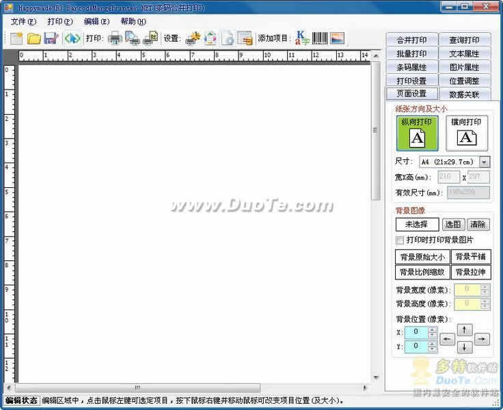
Task: Click the 编辑状态 status label
Action: tap(21, 400)
